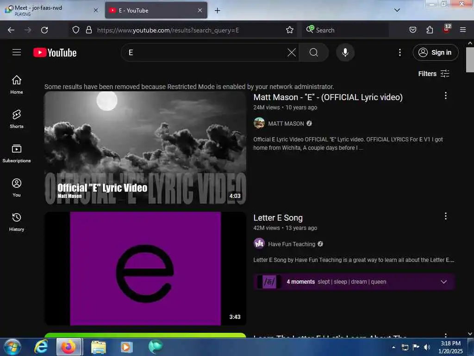Click the site padlock icon
Screen dimensions: 474x356
coord(88,30)
